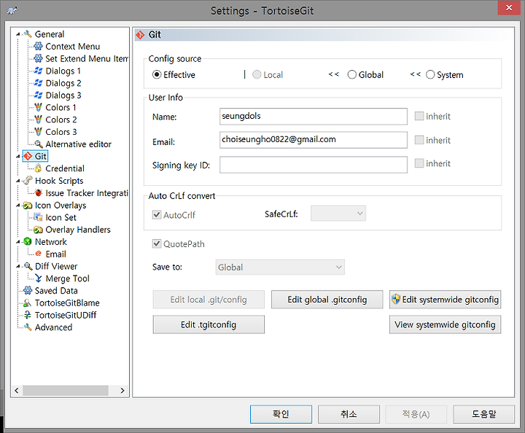Click the Advanced wrench icon
Screen dimensions: 525x433
[28, 327]
